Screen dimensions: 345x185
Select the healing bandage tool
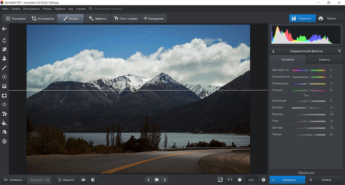pyautogui.click(x=4, y=49)
